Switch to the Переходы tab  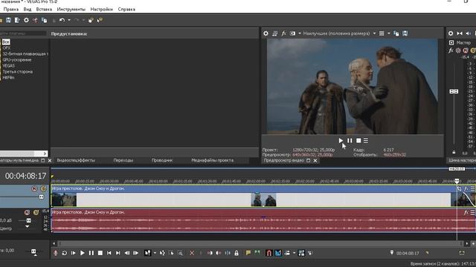click(123, 160)
